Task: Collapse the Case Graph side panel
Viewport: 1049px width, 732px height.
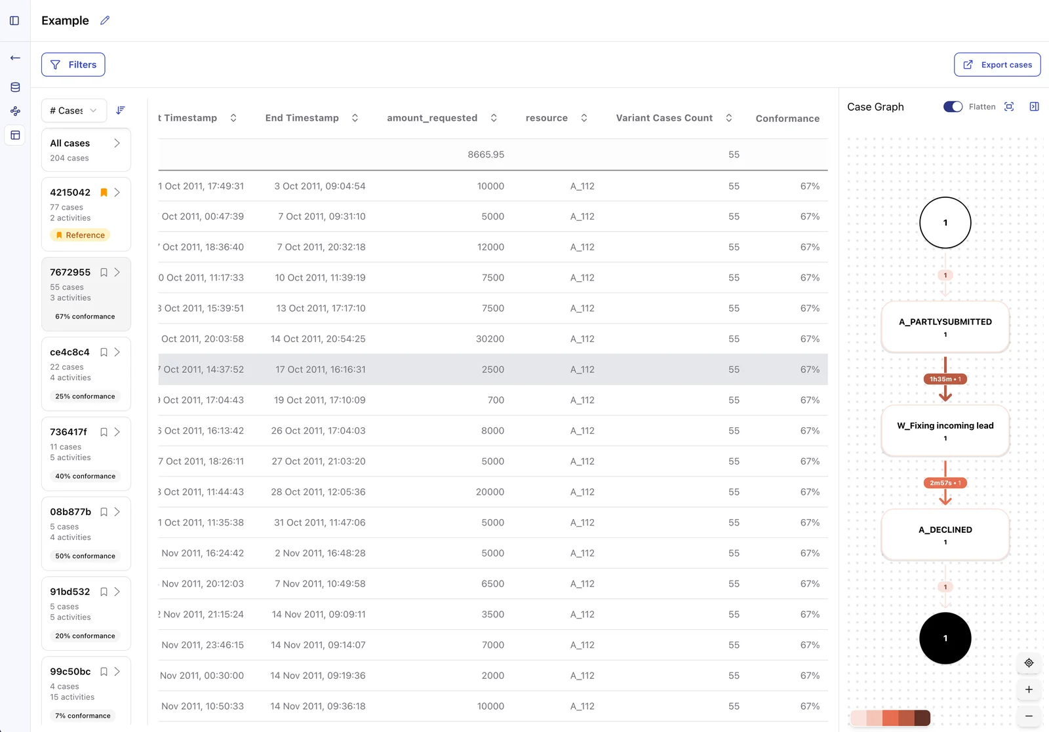Action: point(1034,107)
